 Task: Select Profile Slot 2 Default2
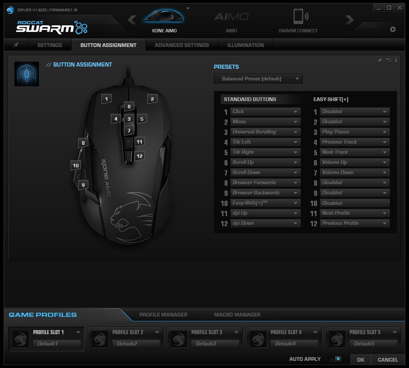coord(125,339)
